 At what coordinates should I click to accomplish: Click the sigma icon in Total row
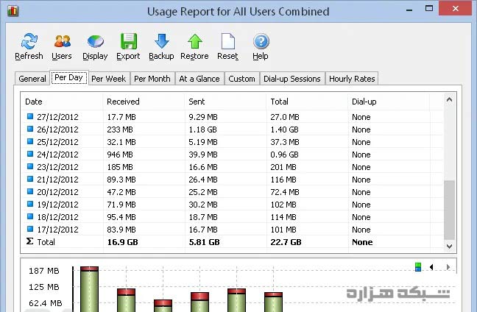29,241
